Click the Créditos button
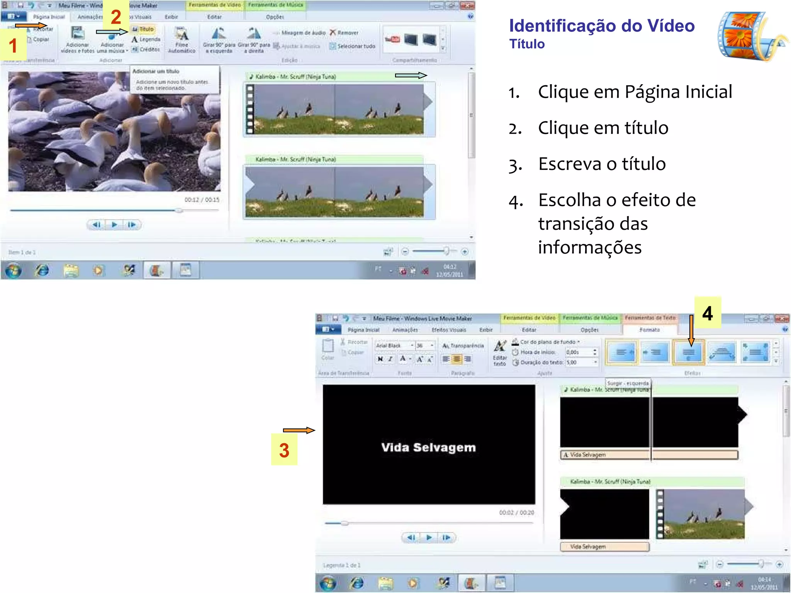Image resolution: width=791 pixels, height=593 pixels. coord(146,49)
